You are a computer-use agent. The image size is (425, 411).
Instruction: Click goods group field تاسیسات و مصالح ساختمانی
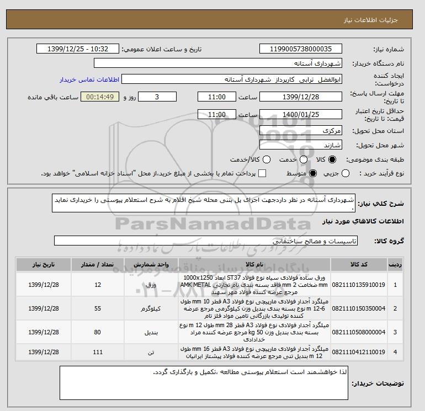pyautogui.click(x=206, y=241)
